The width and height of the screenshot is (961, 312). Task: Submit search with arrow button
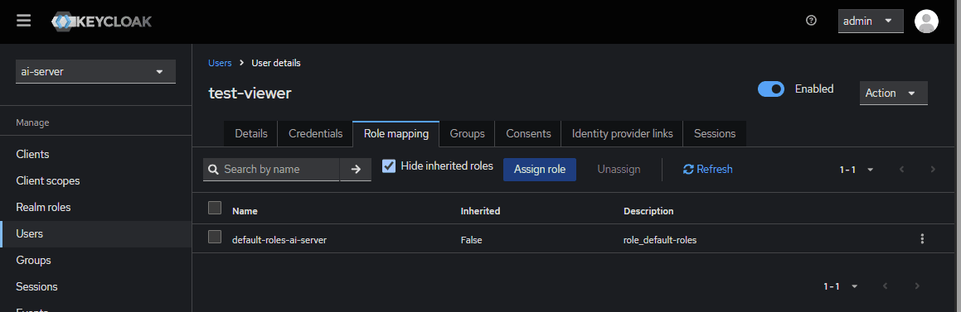coord(356,170)
